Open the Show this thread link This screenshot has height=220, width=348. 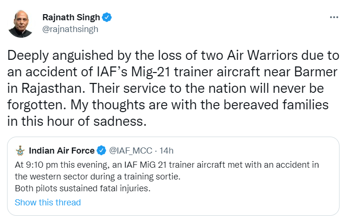(x=47, y=203)
